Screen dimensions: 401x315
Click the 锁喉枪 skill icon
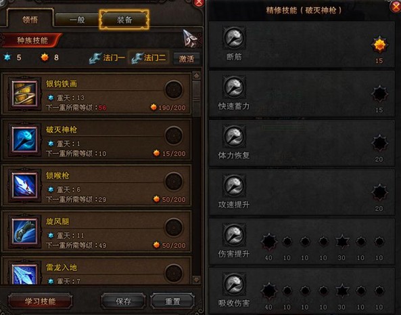click(x=25, y=186)
